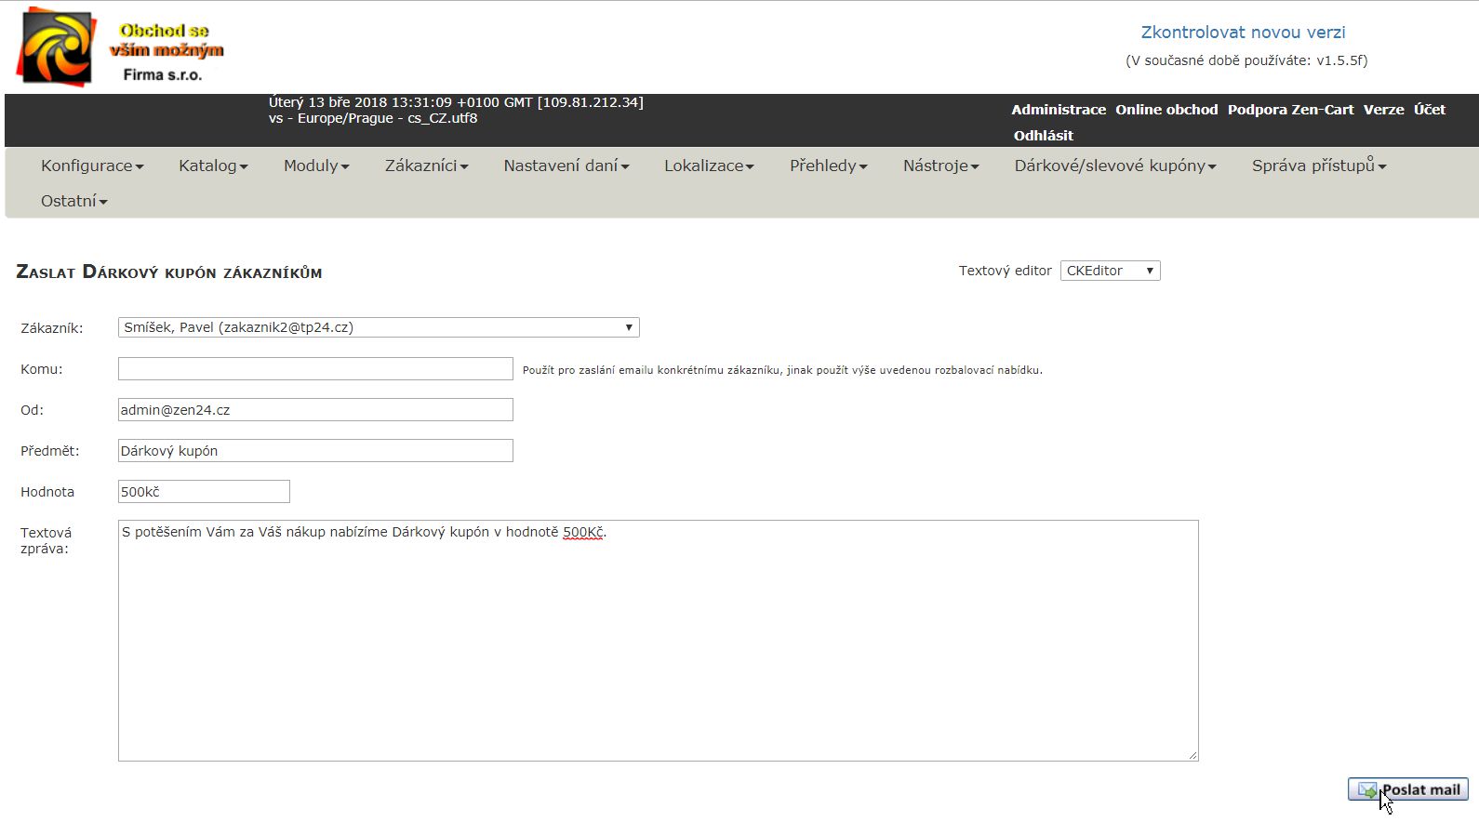Expand the Nastavení daní menu
This screenshot has width=1479, height=822.
566,166
